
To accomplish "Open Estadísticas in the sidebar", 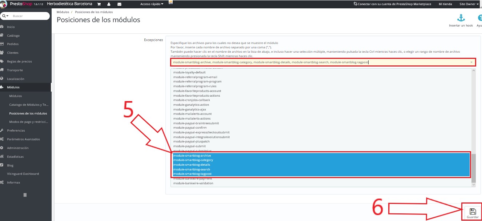I will point(15,157).
